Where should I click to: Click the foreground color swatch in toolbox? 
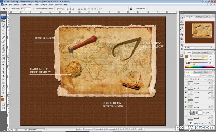click(x=3, y=100)
